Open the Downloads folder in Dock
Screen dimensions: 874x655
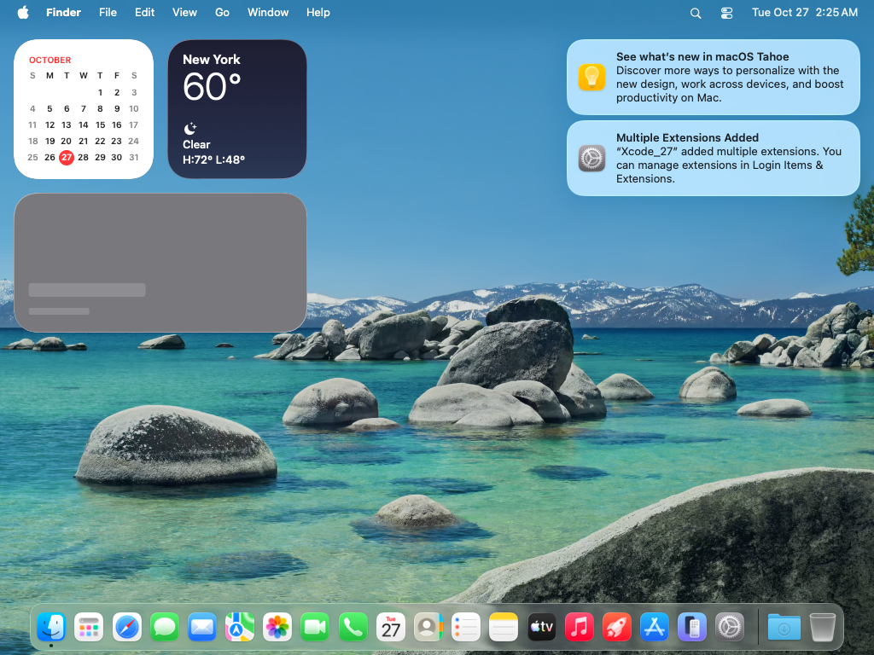point(784,627)
